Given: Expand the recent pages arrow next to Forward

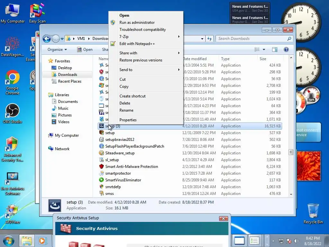Looking at the screenshot, I should 62,39.
